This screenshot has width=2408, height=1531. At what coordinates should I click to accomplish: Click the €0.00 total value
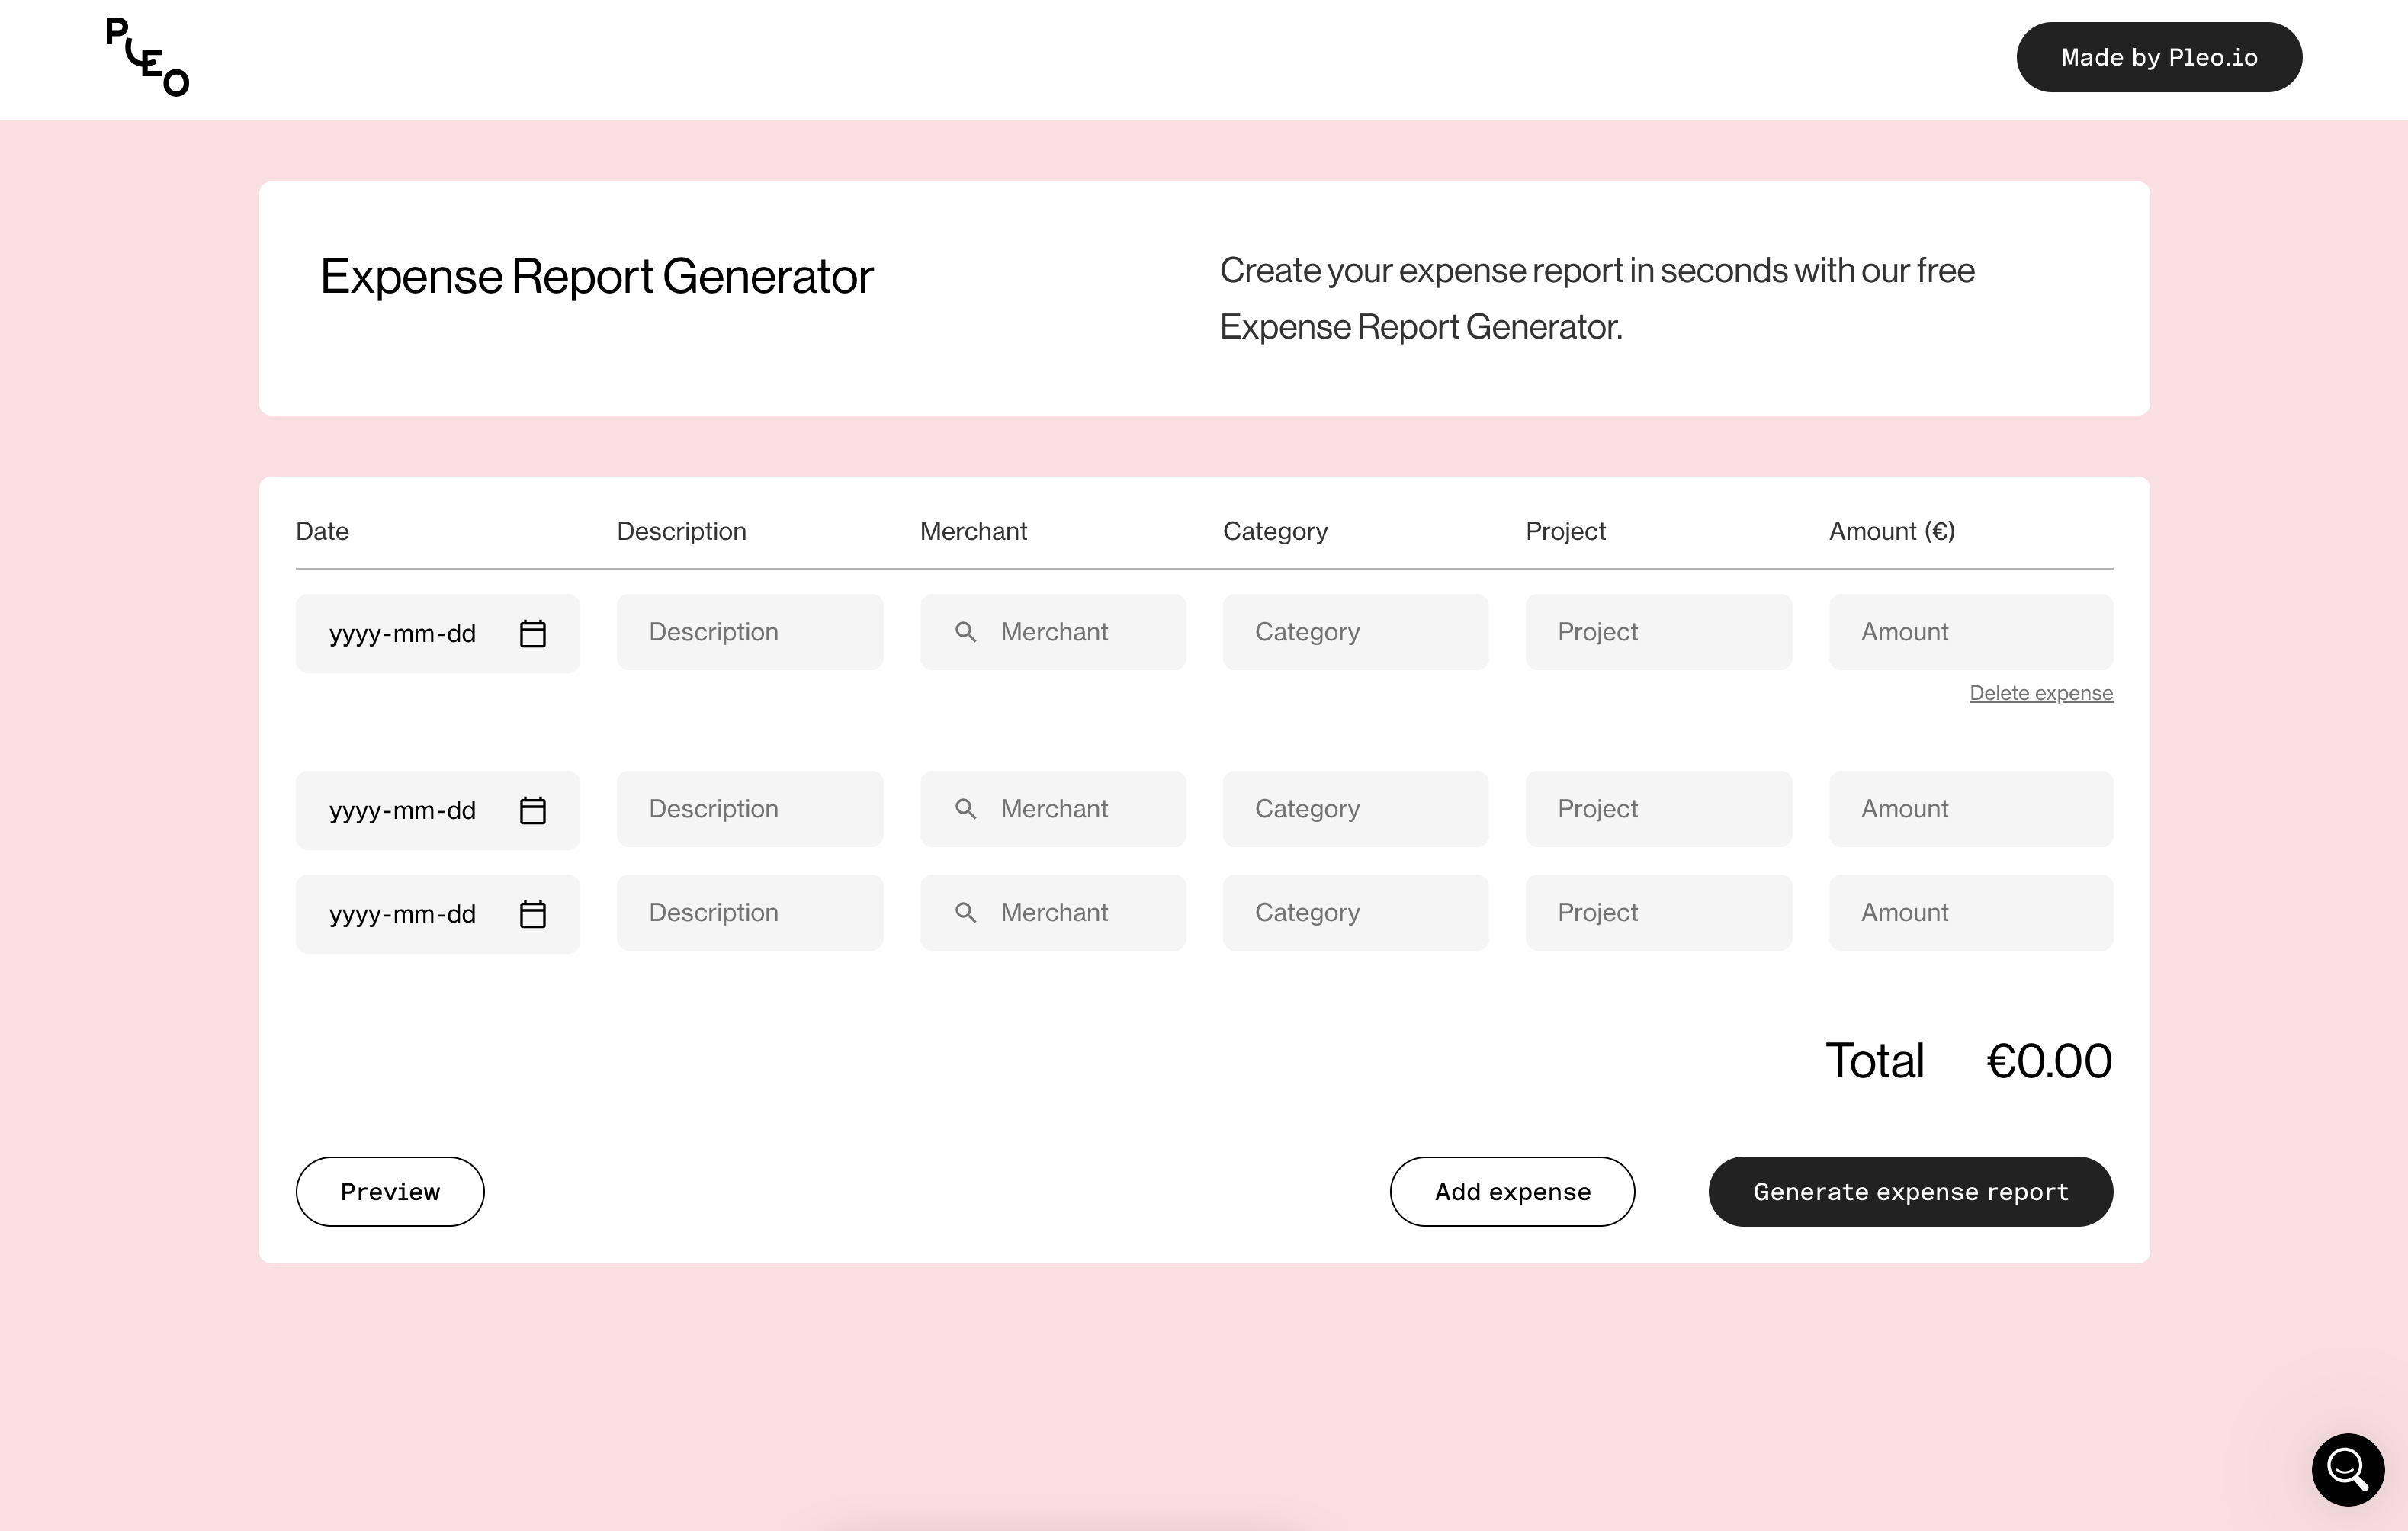tap(2049, 1061)
